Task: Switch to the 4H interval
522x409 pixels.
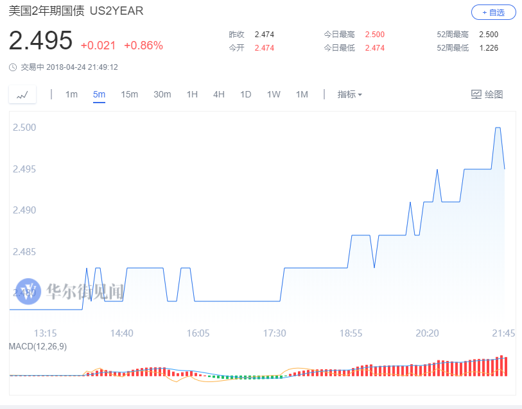Action: point(219,94)
